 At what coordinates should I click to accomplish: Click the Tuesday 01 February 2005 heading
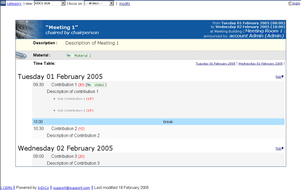click(60, 76)
